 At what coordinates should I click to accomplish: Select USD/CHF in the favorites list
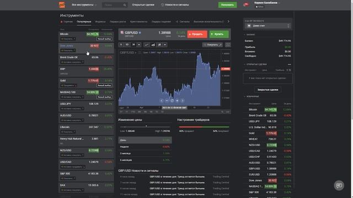268,157
